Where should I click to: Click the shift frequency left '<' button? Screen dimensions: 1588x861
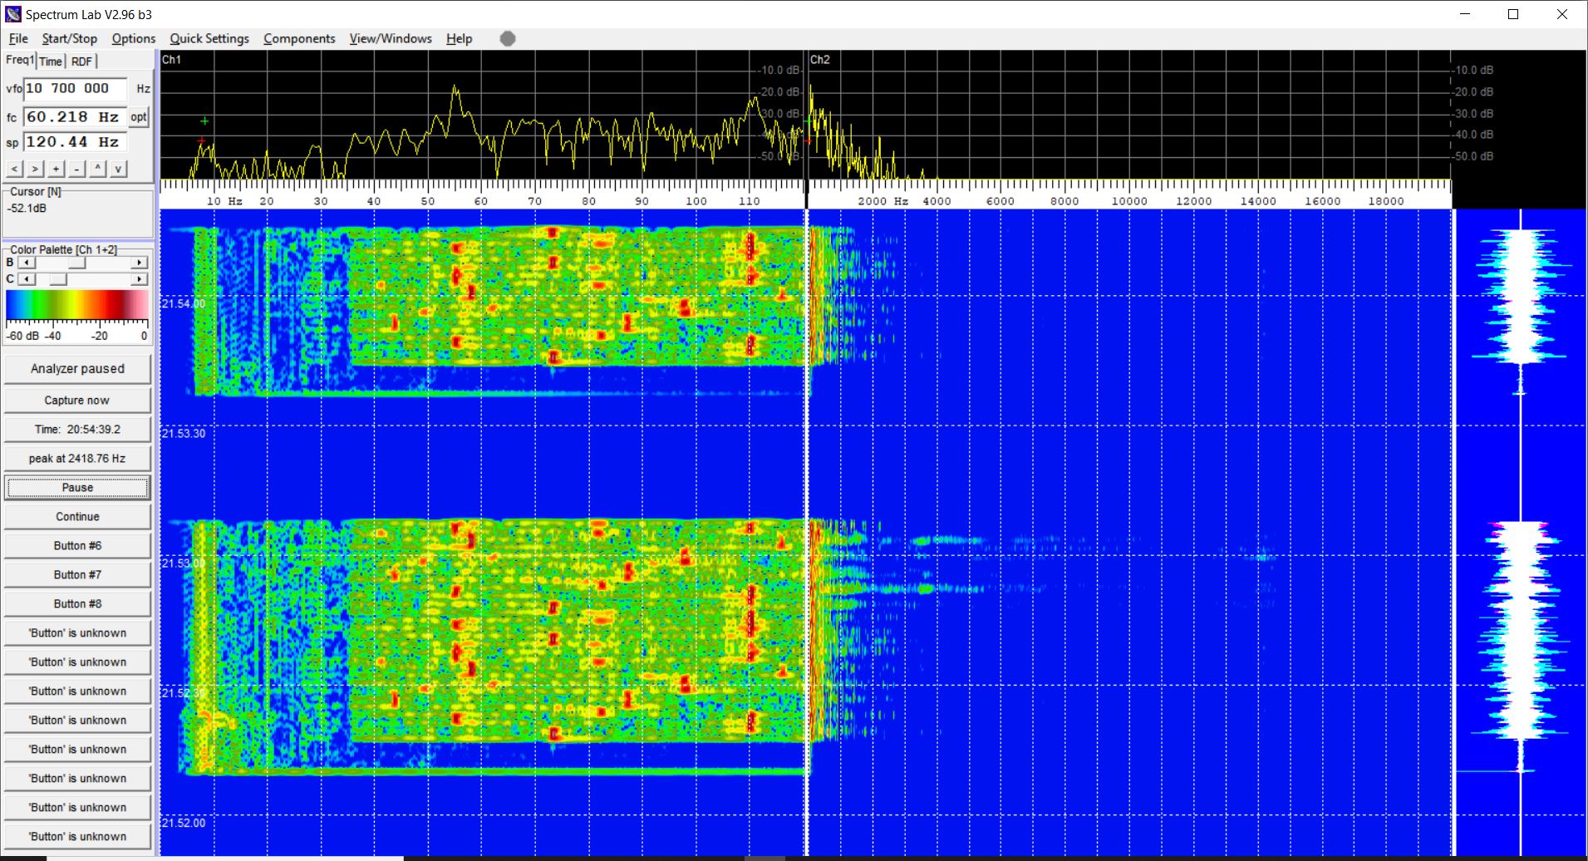coord(14,169)
